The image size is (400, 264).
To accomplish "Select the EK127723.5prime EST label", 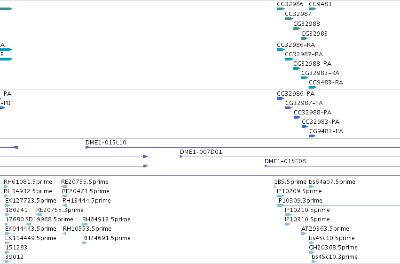I will (x=31, y=201).
